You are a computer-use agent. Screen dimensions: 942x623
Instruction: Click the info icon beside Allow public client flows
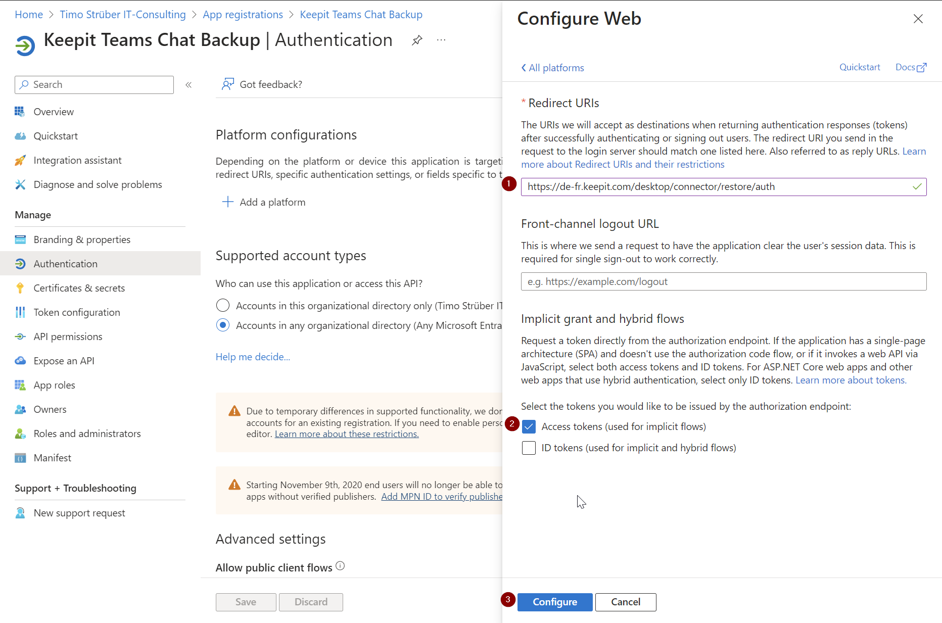[x=340, y=566]
